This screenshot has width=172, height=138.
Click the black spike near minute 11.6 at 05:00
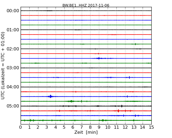point(122,106)
